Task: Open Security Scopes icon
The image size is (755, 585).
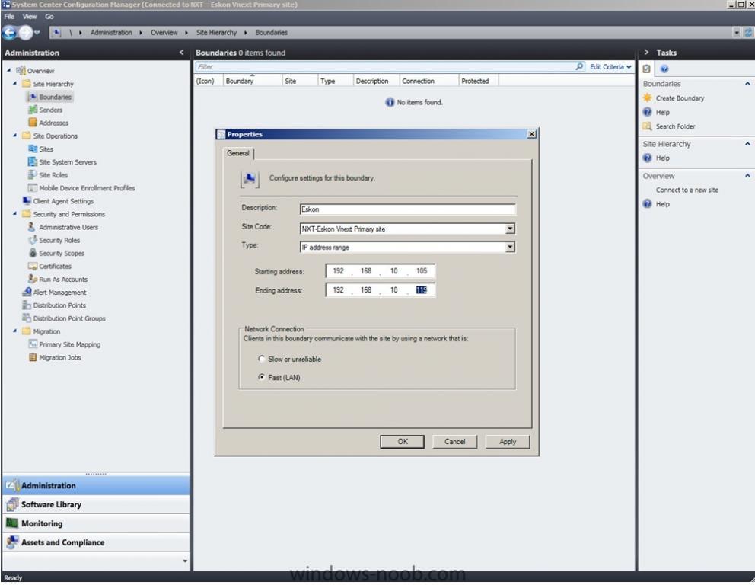Action: pos(33,253)
